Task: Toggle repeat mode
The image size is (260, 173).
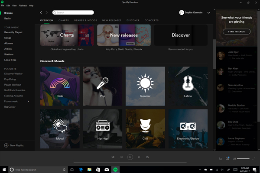Action: 147,157
